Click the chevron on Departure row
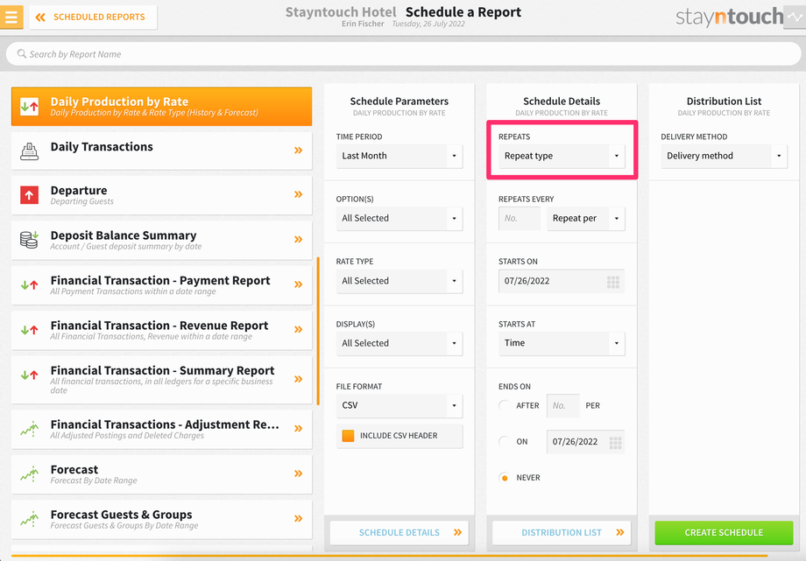This screenshot has height=561, width=806. tap(298, 194)
